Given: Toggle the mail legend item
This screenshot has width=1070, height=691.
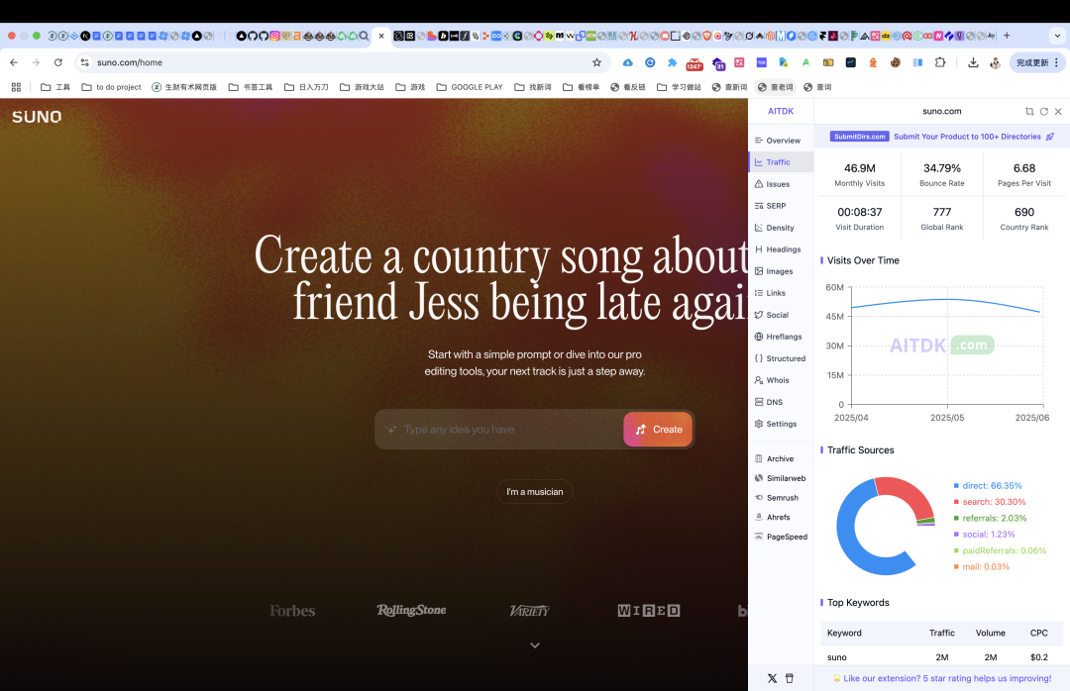Looking at the screenshot, I should coord(981,567).
